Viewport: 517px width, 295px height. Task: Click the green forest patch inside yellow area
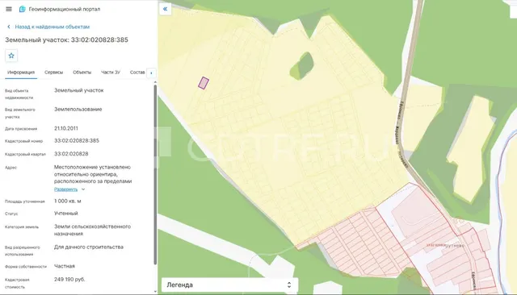click(302, 66)
